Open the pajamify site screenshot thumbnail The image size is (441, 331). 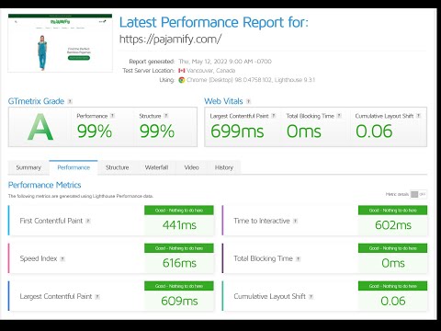pos(60,43)
